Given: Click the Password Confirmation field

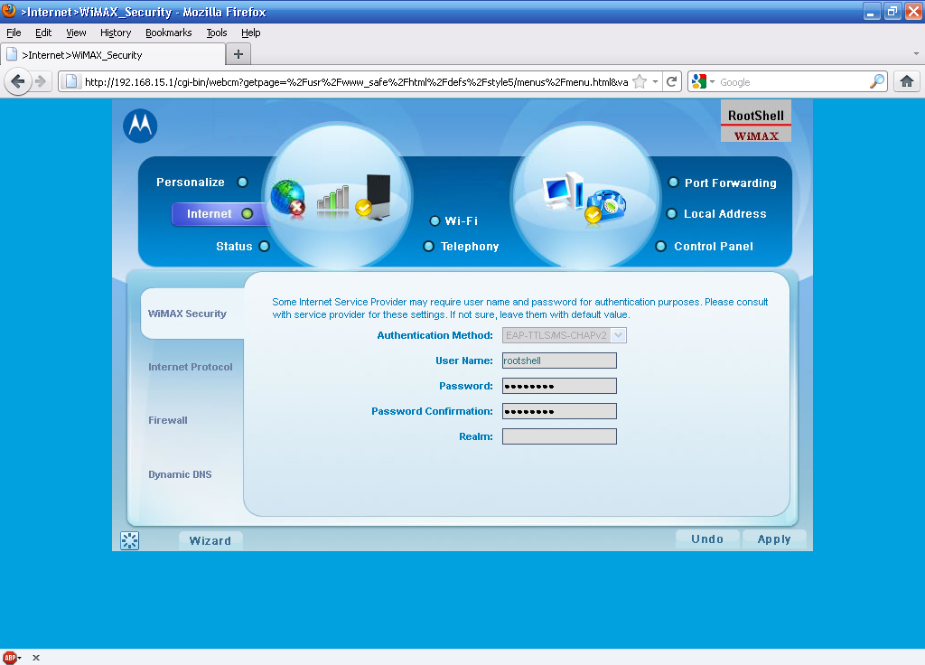Looking at the screenshot, I should [559, 411].
